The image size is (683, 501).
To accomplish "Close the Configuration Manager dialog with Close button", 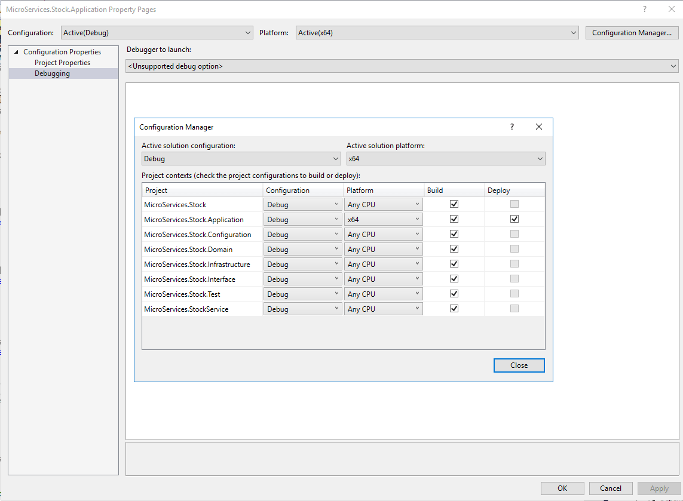I will point(519,365).
